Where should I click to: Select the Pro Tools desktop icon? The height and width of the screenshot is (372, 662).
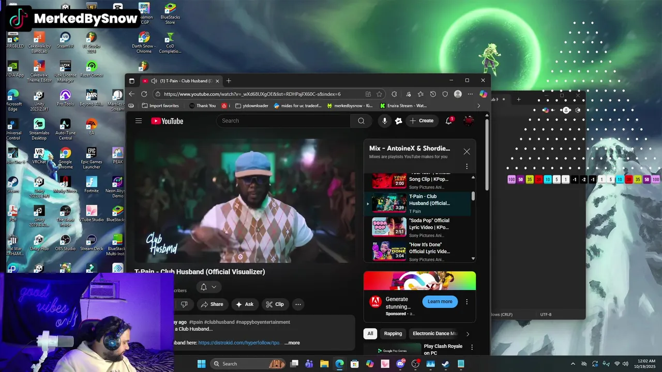tap(65, 98)
